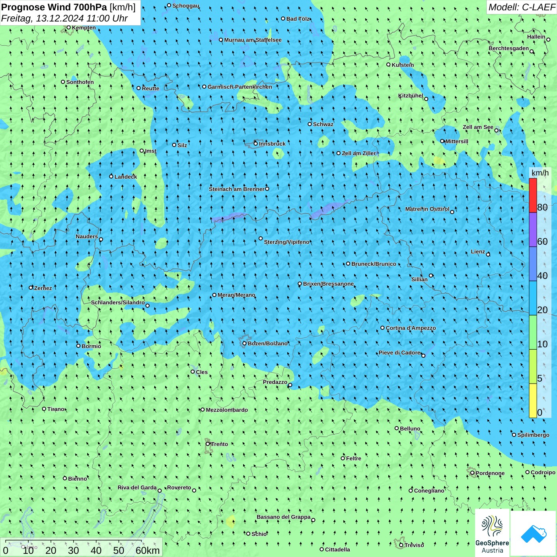Click the 'Sonthofen' label
Screen dimensions: 557x557
coord(80,82)
